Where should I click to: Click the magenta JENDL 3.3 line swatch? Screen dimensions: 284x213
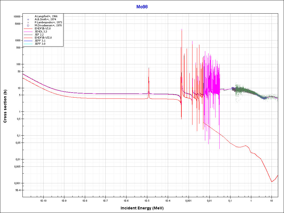point(28,32)
